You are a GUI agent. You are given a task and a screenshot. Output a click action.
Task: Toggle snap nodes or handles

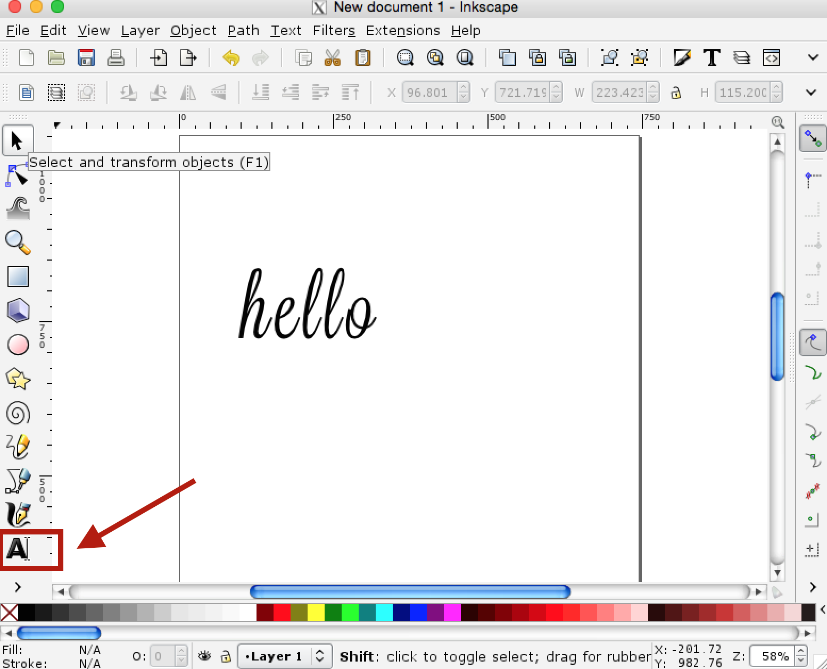point(813,342)
